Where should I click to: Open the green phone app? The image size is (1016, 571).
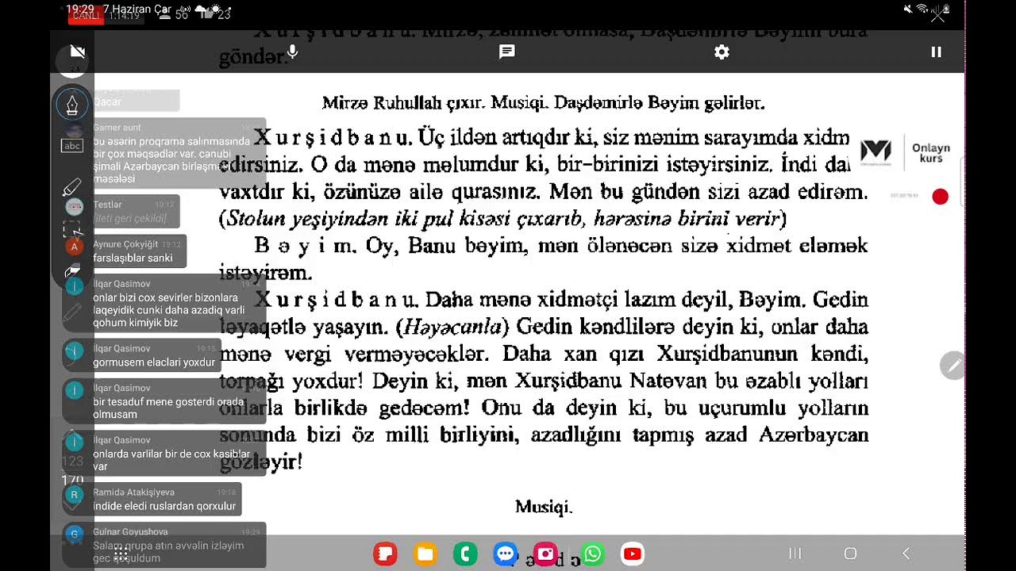(x=465, y=554)
